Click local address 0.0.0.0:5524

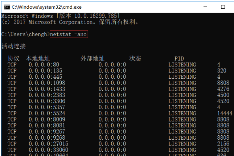[x=47, y=114]
